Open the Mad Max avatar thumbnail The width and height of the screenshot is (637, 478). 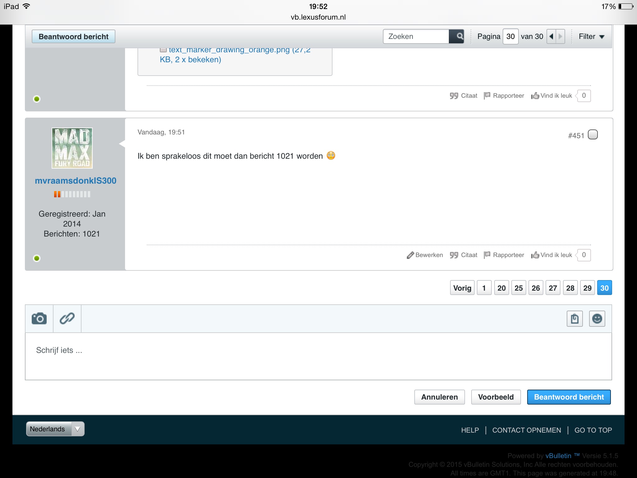[x=72, y=148]
